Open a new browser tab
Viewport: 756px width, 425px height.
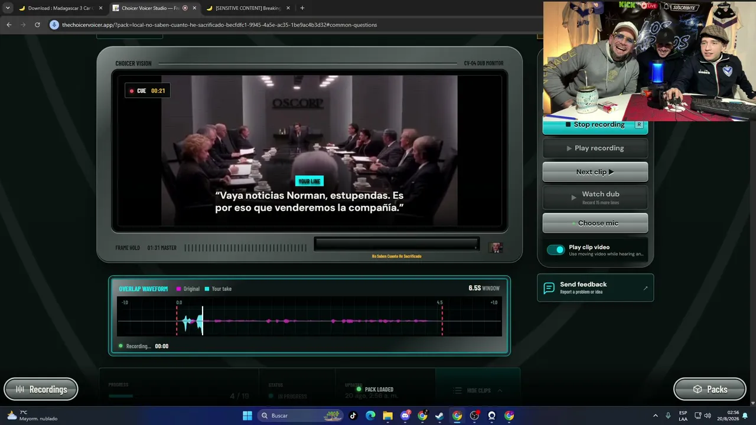(x=302, y=8)
